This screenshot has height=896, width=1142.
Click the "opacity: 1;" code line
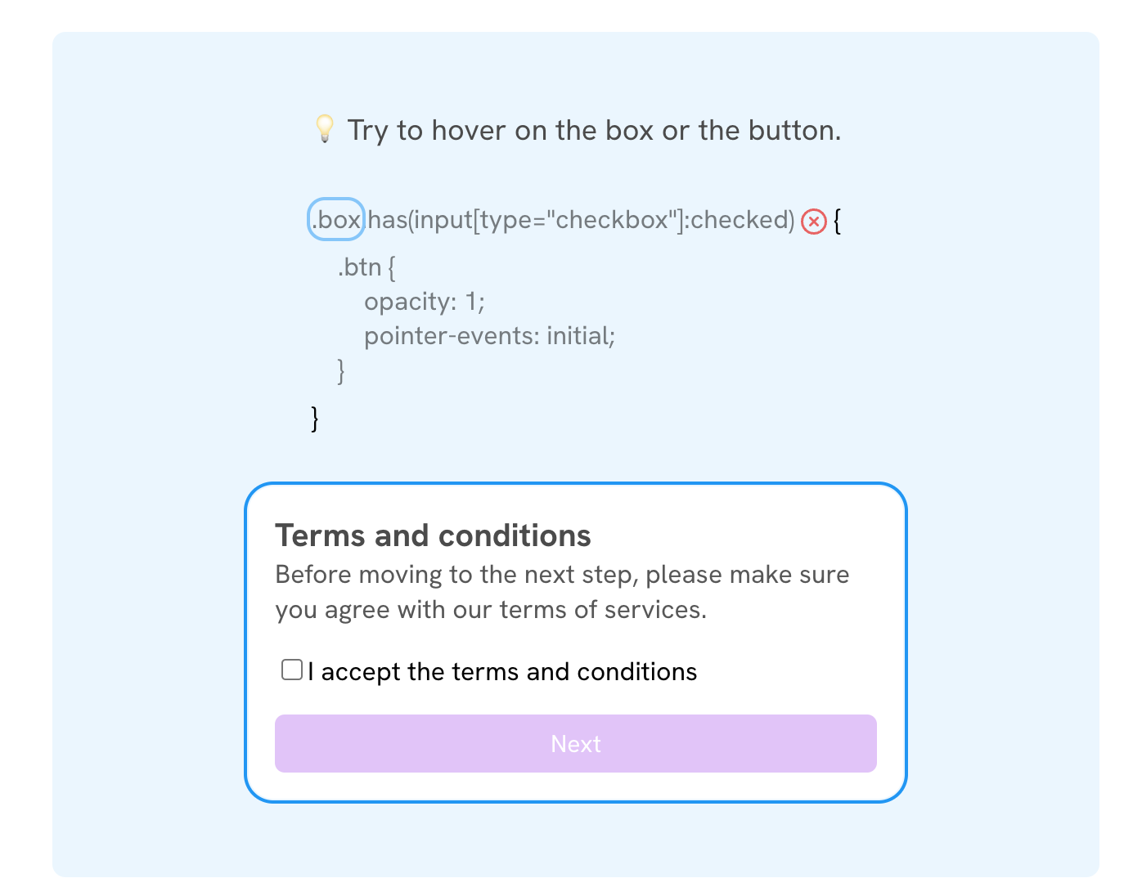[x=425, y=302]
